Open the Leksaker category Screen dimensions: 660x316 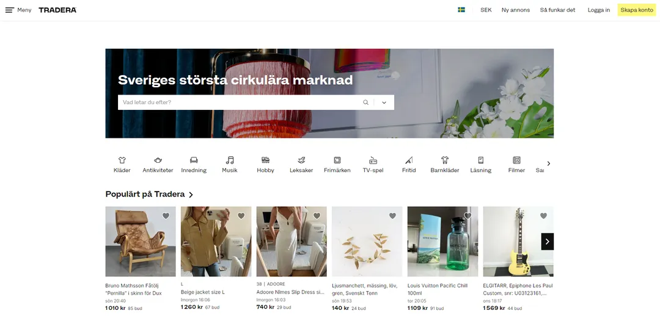(x=301, y=165)
